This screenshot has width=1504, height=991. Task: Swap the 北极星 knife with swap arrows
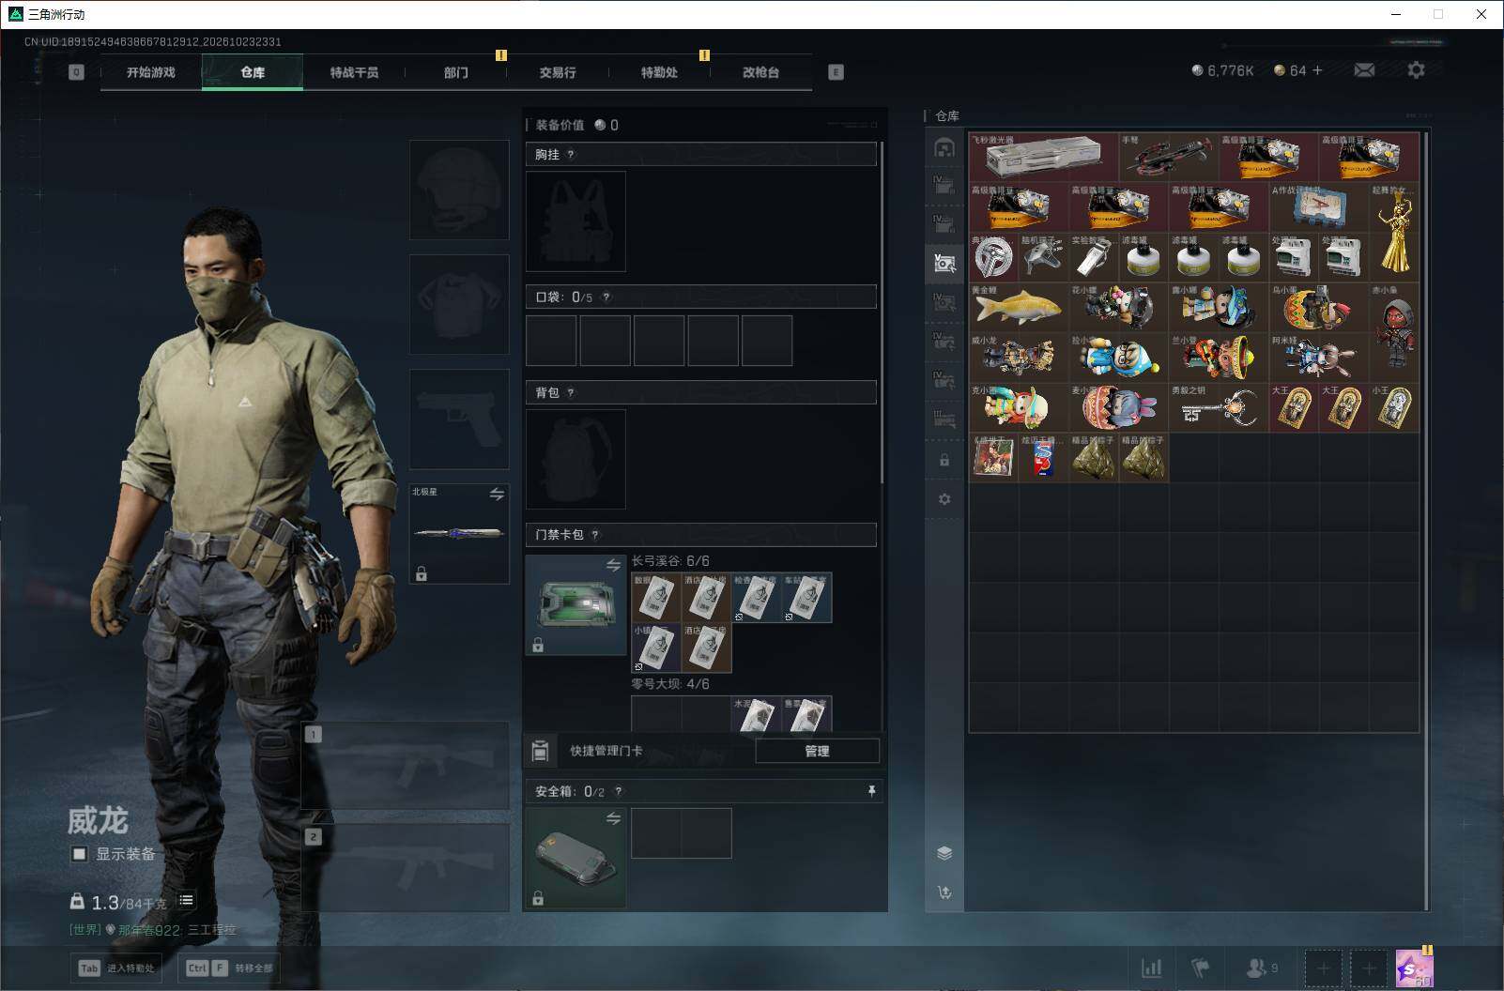[497, 494]
